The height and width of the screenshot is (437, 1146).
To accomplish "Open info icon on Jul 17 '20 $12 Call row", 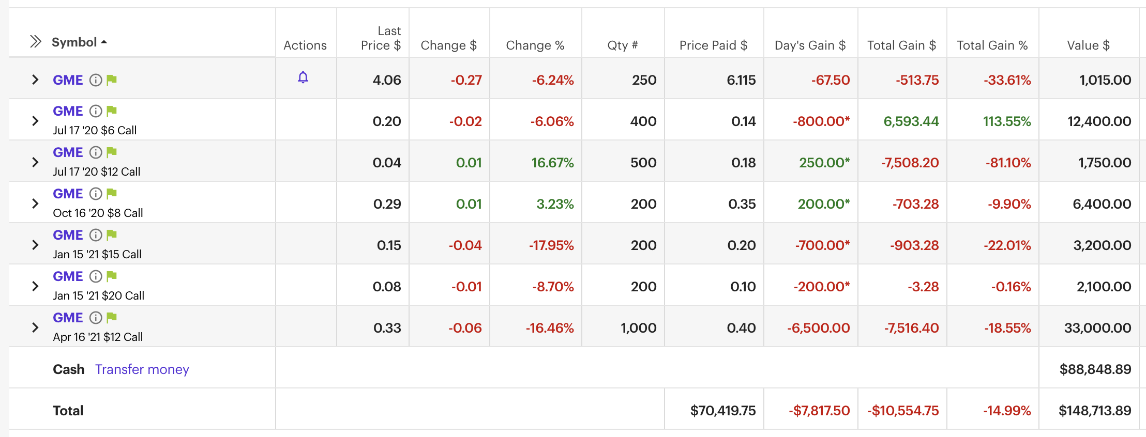I will 96,152.
